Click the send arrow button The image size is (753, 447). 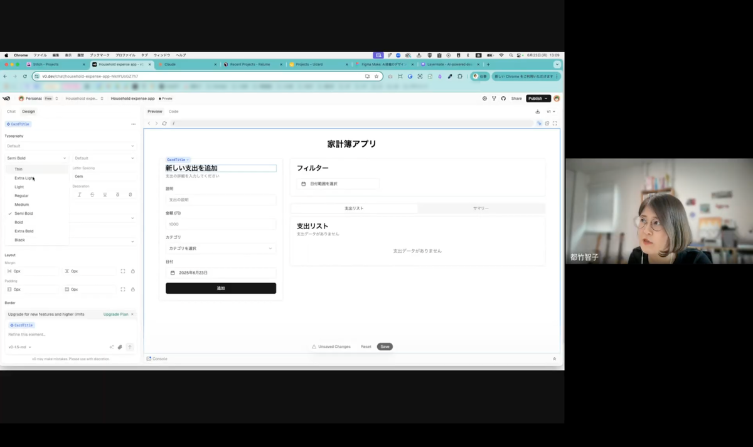click(x=130, y=347)
